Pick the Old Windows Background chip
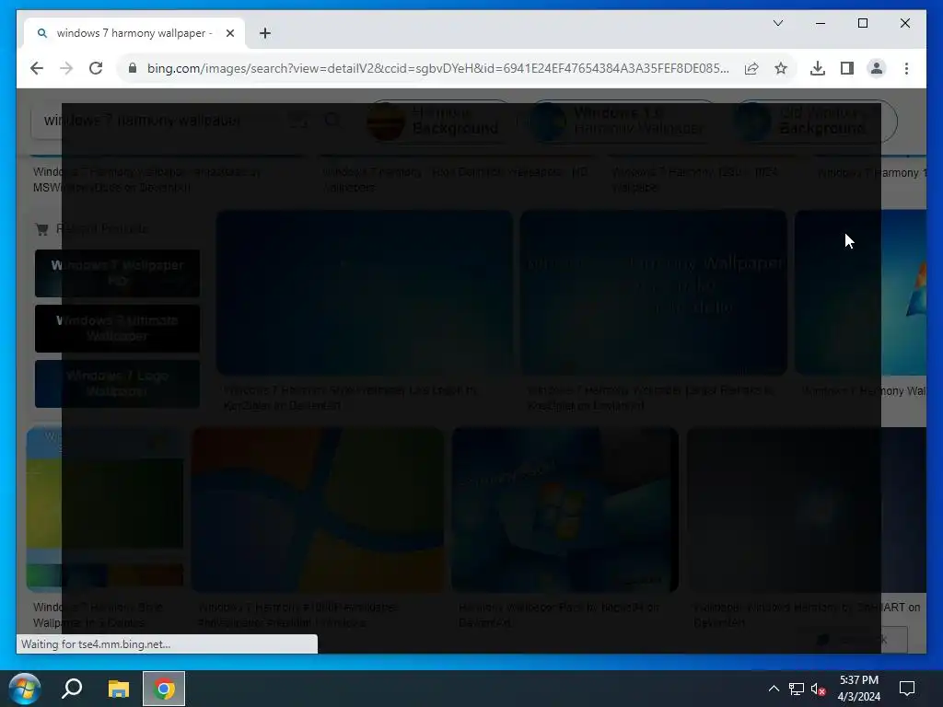 [x=817, y=121]
